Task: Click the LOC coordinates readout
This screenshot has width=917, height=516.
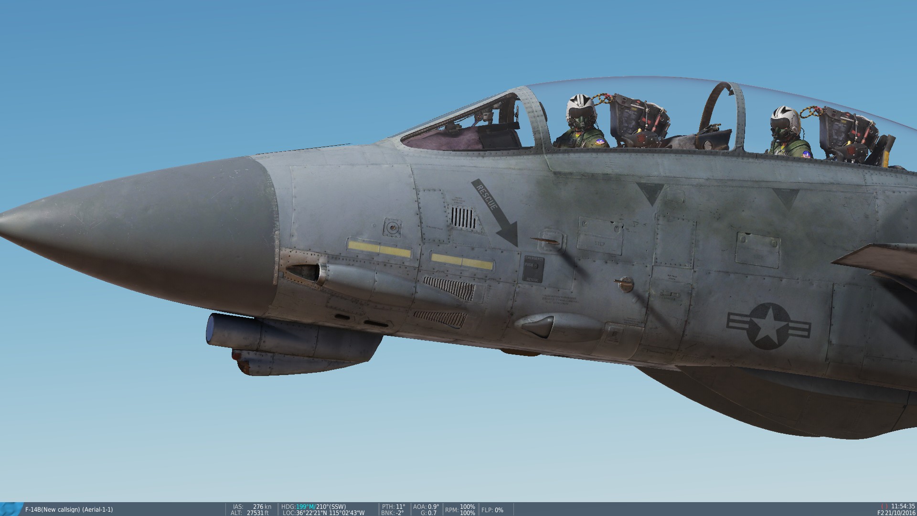Action: pyautogui.click(x=323, y=513)
